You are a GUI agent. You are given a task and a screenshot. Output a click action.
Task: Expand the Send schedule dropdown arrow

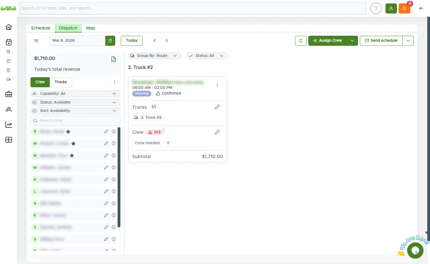point(408,40)
